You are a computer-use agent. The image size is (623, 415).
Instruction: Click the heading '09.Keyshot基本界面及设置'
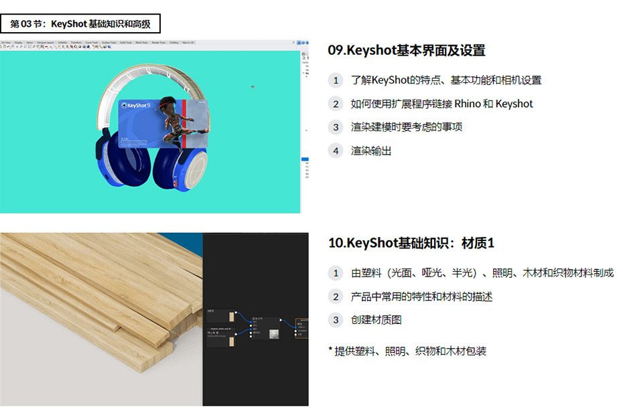407,50
